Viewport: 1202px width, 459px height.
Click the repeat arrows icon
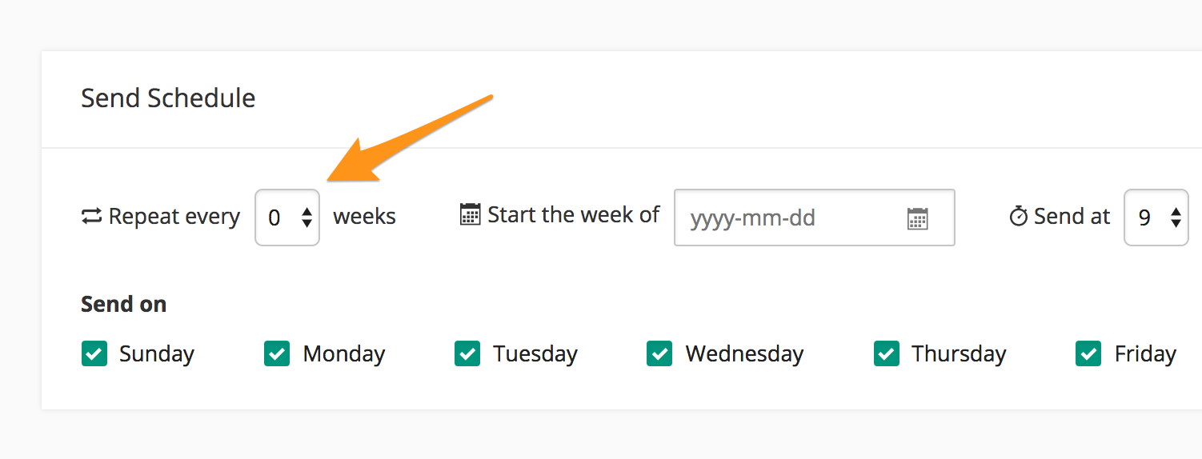(92, 217)
